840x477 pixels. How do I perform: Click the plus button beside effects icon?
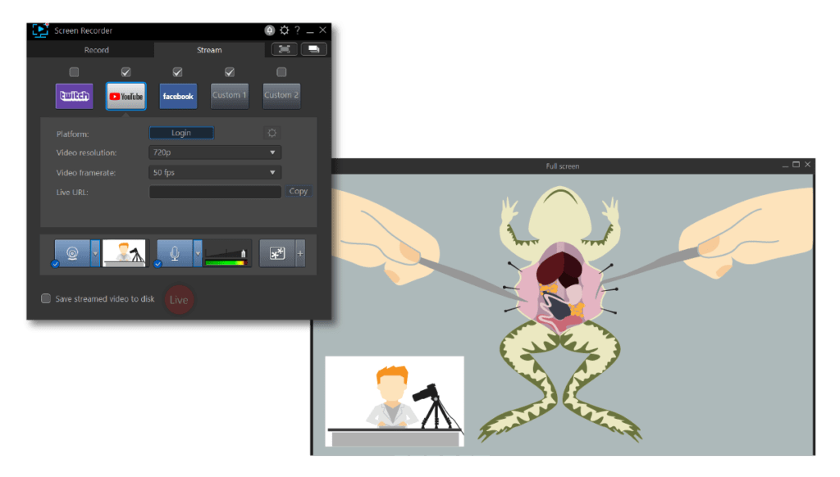(300, 253)
